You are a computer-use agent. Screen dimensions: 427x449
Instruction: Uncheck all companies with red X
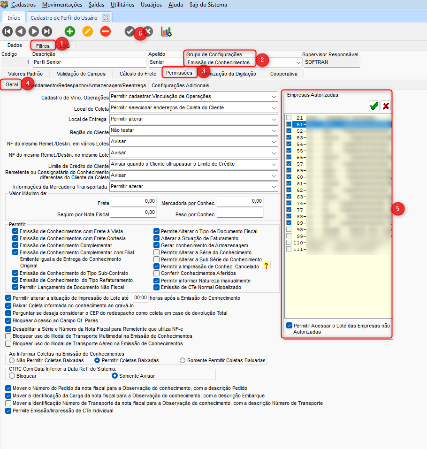click(386, 106)
